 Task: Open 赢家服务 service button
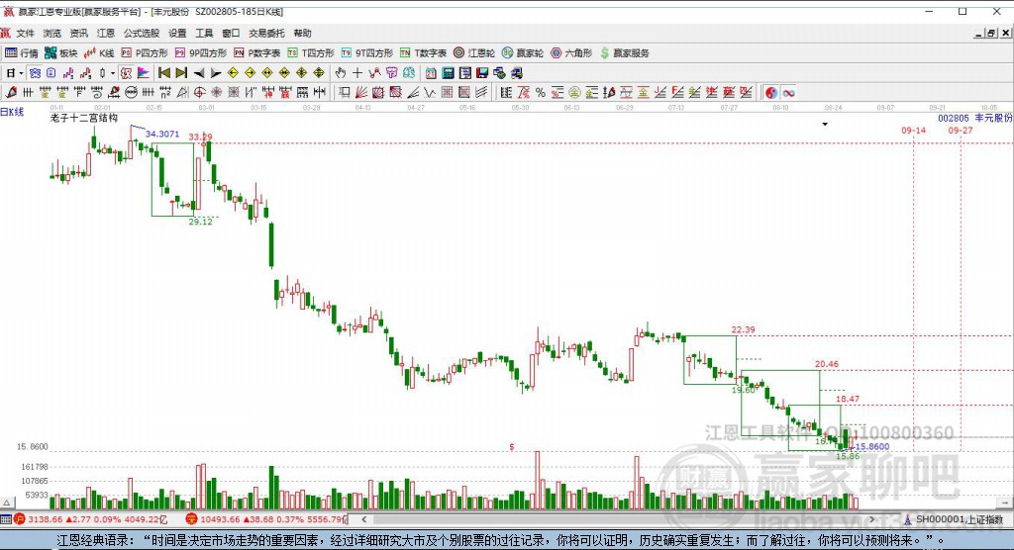pyautogui.click(x=625, y=52)
